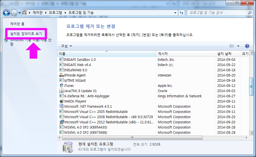The image size is (256, 157).
Task: Click the horizontal scrollbar thumb
Action: (132, 137)
